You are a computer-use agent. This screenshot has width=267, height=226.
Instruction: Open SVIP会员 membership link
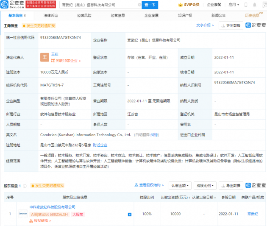(189, 5)
